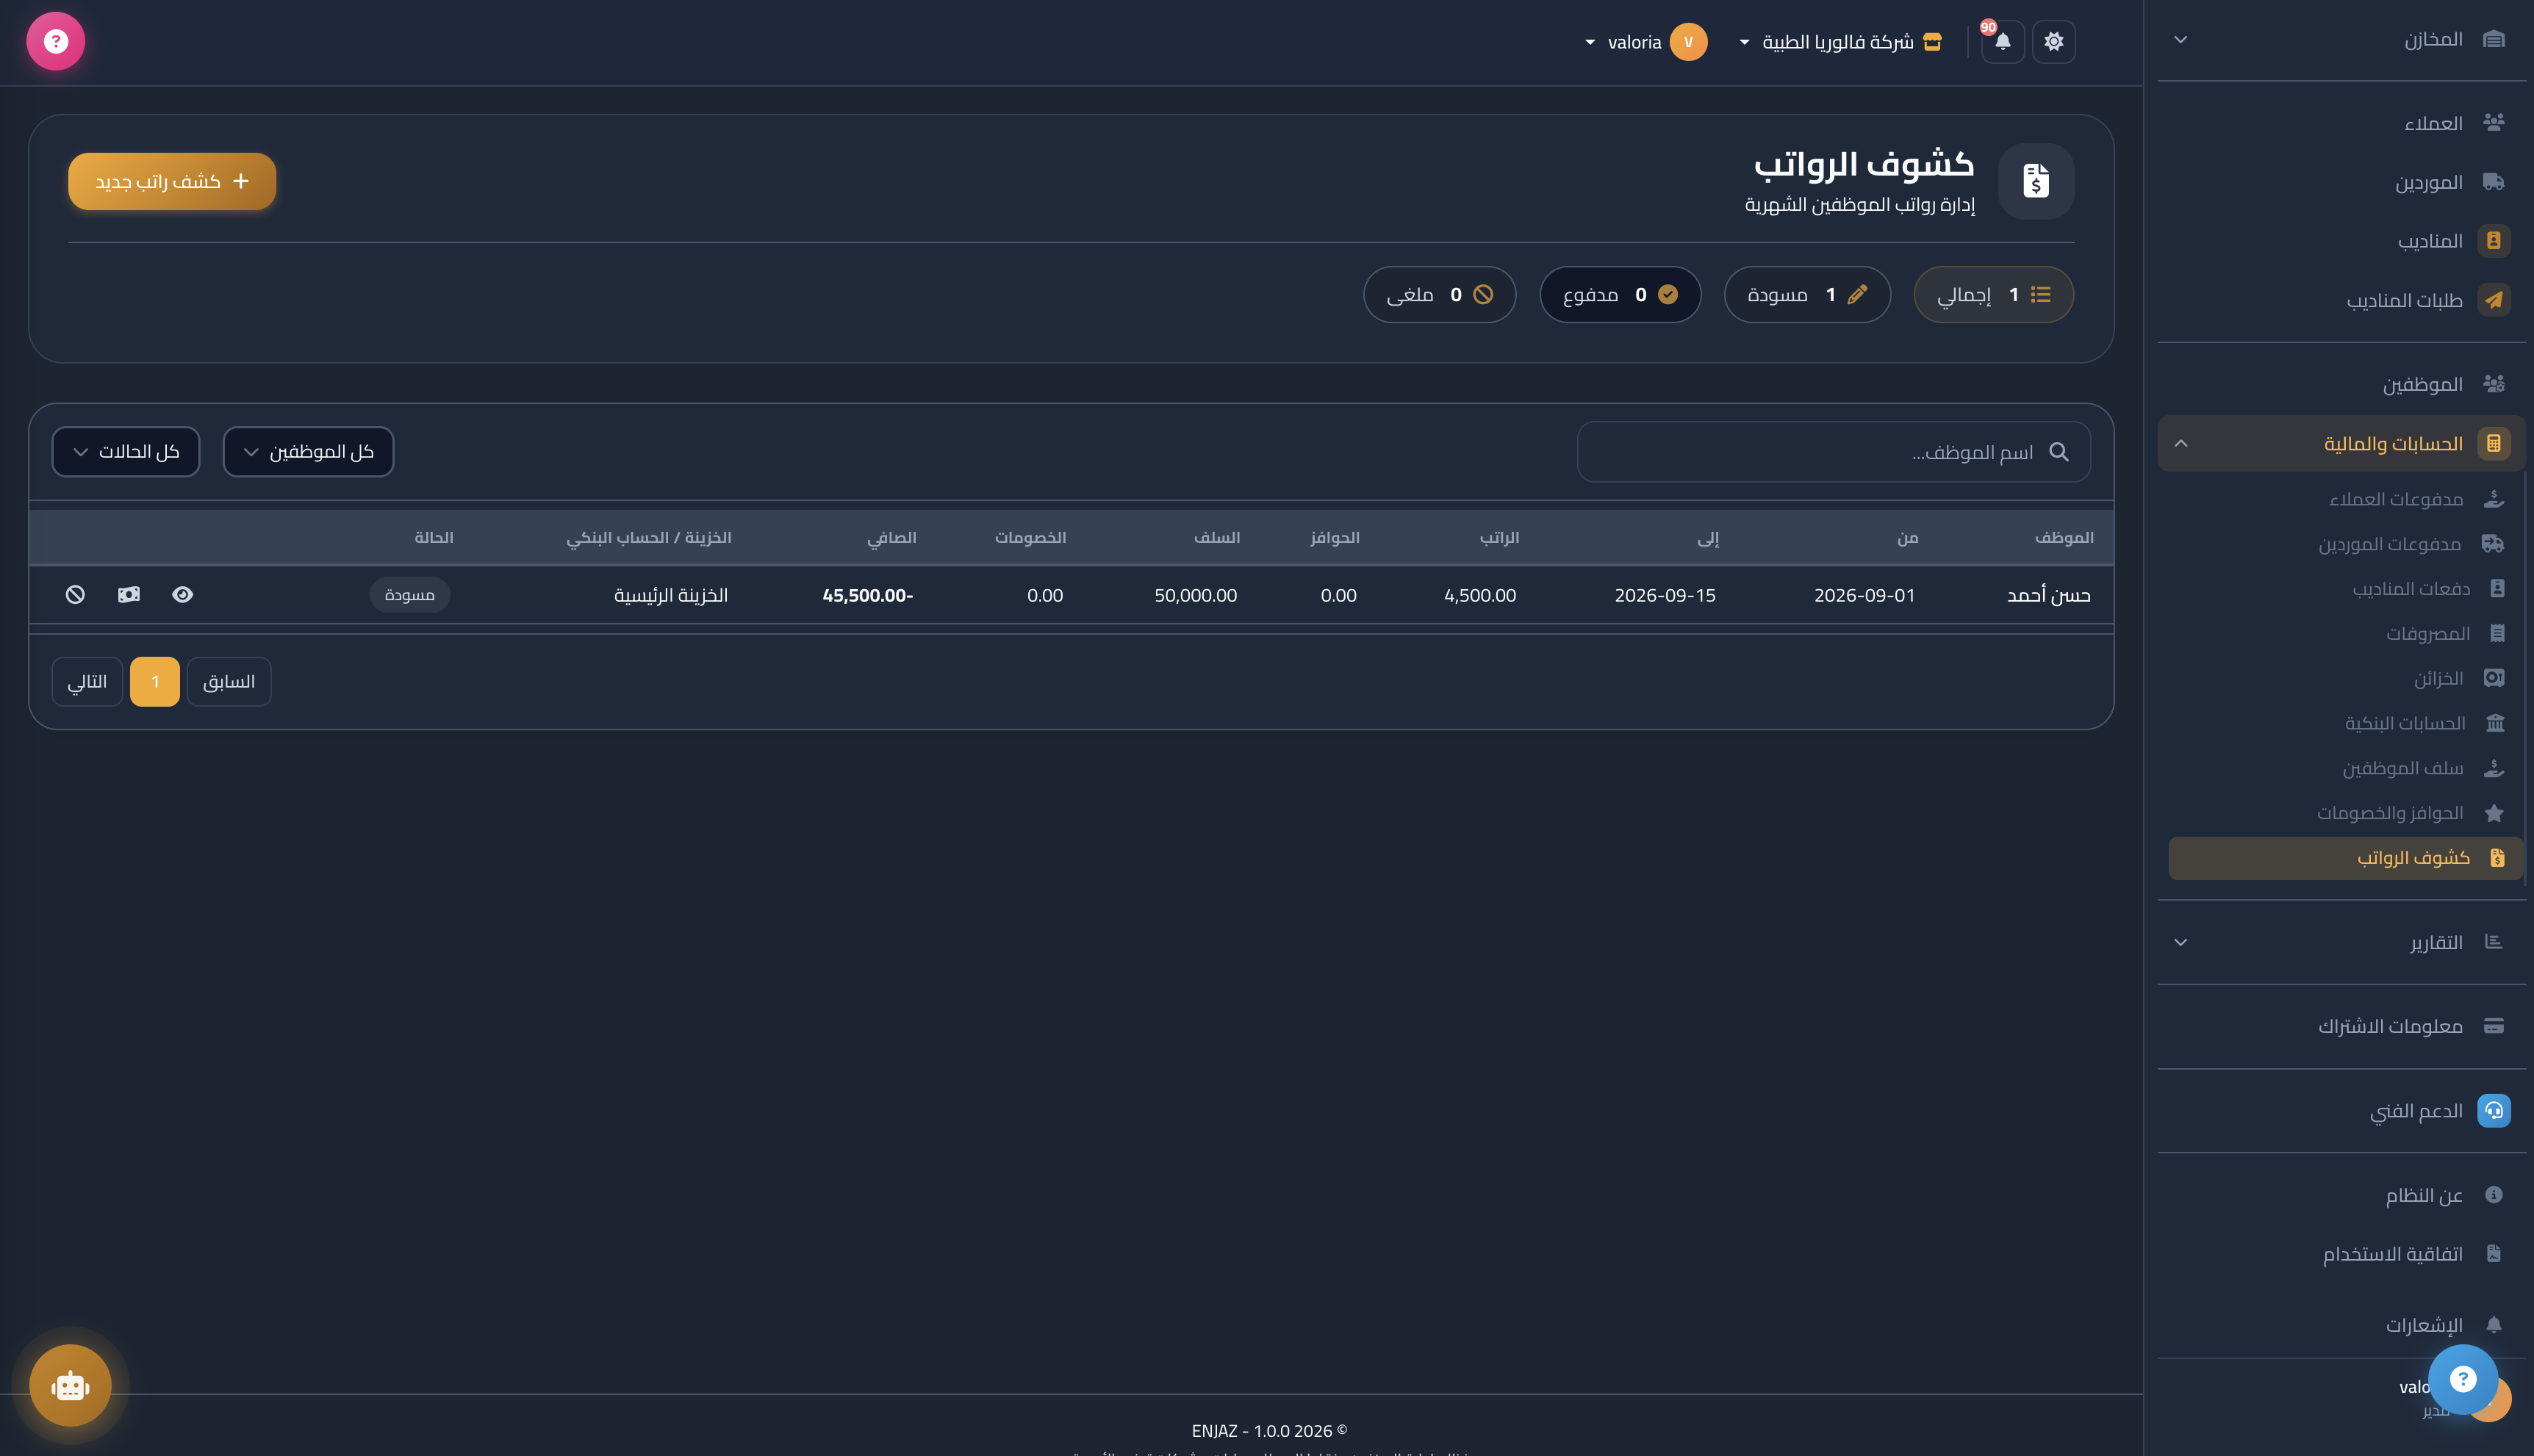This screenshot has height=1456, width=2534.
Task: Toggle the sun theme icon
Action: 2054,42
